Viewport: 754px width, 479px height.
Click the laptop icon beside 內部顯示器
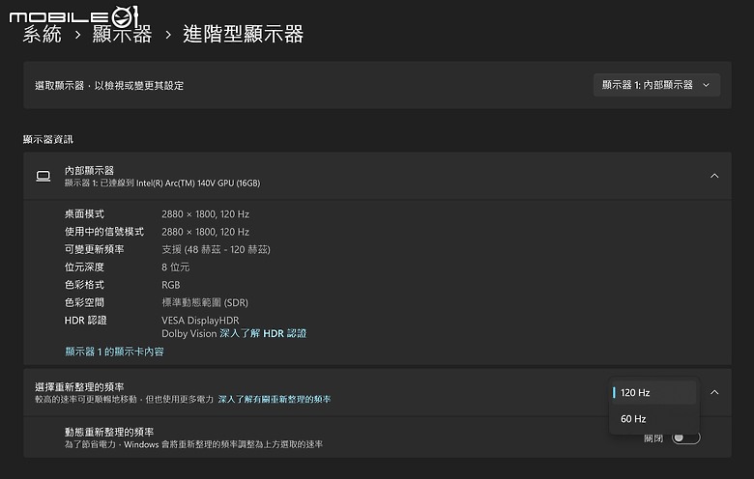tap(43, 177)
